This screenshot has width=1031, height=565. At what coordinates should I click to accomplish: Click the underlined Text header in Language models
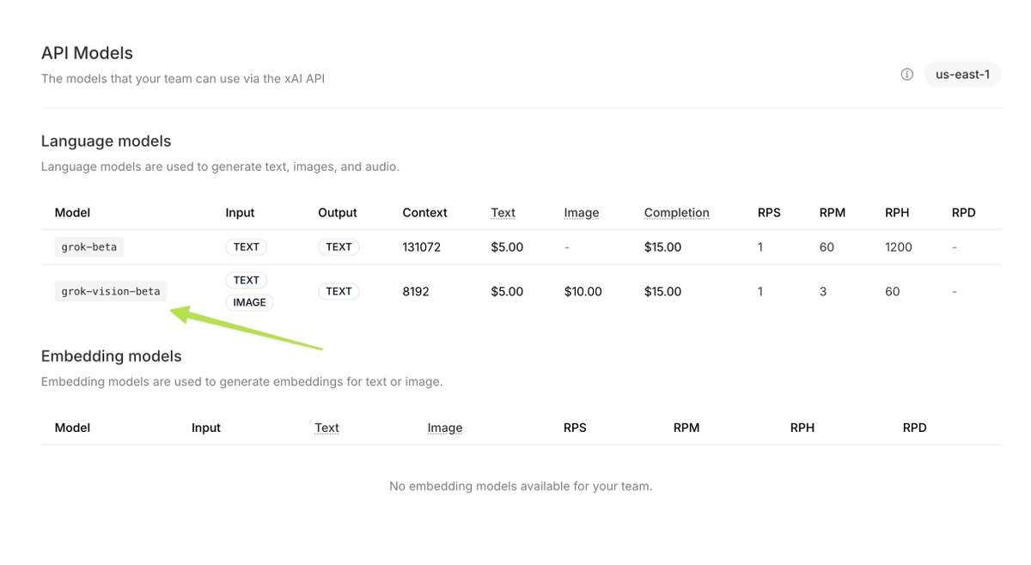[x=503, y=213]
